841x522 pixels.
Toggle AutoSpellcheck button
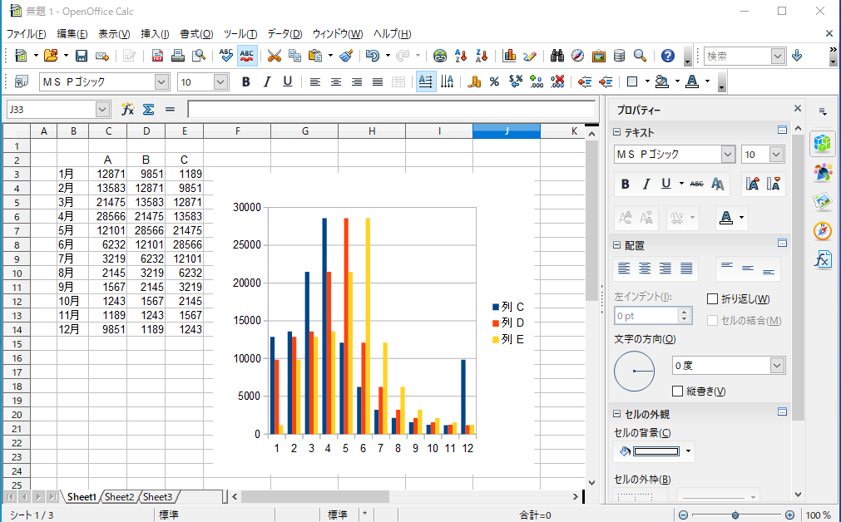tap(247, 56)
